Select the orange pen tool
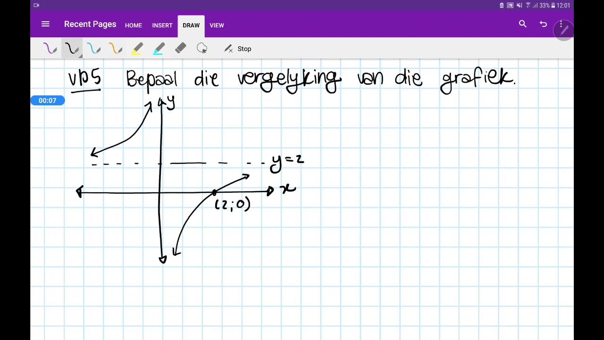This screenshot has width=604, height=340. 115,49
